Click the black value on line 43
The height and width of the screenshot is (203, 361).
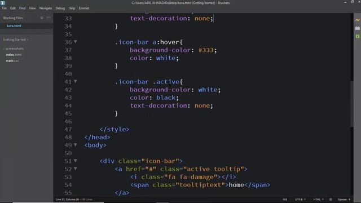pyautogui.click(x=166, y=98)
